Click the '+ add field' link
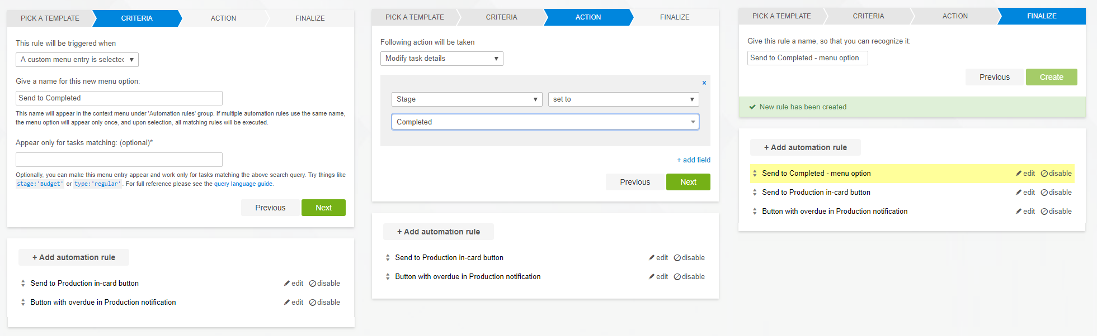 click(x=693, y=160)
